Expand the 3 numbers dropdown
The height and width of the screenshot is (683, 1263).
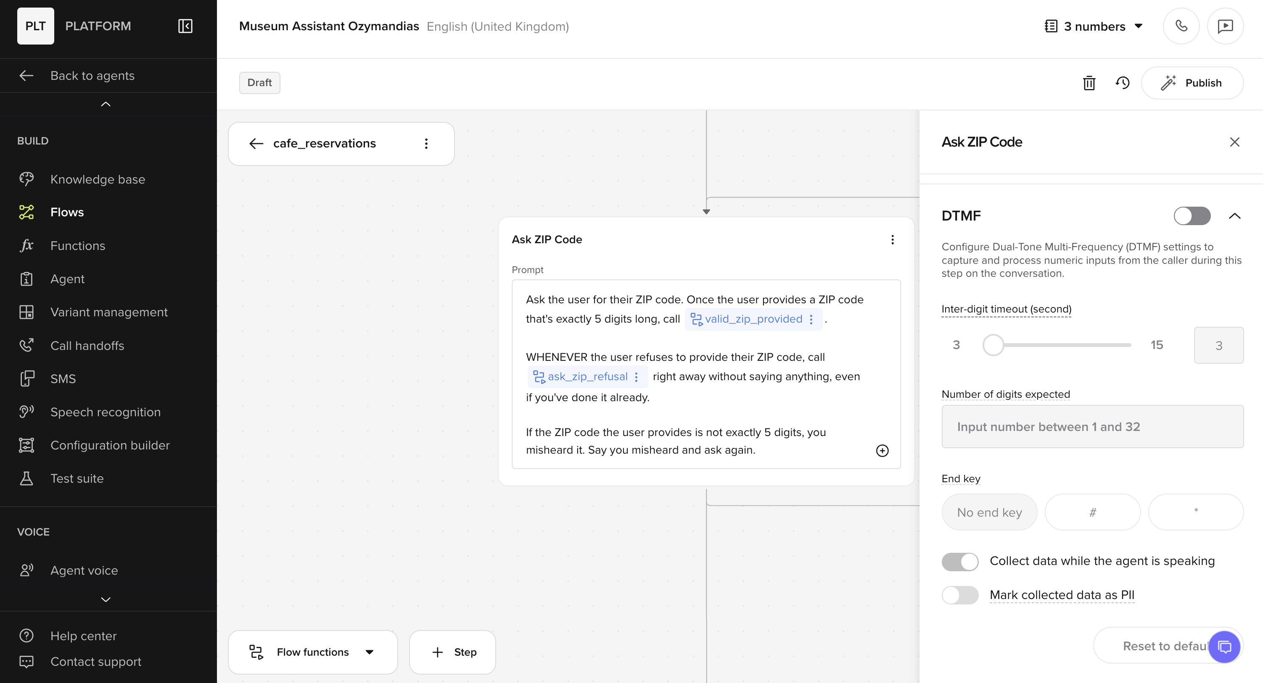click(x=1094, y=26)
